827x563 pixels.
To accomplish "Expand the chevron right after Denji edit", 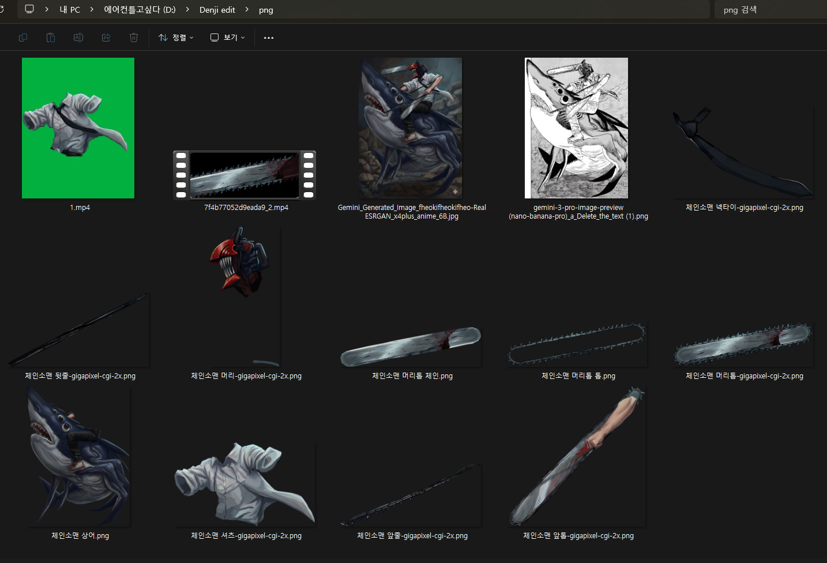I will 247,9.
